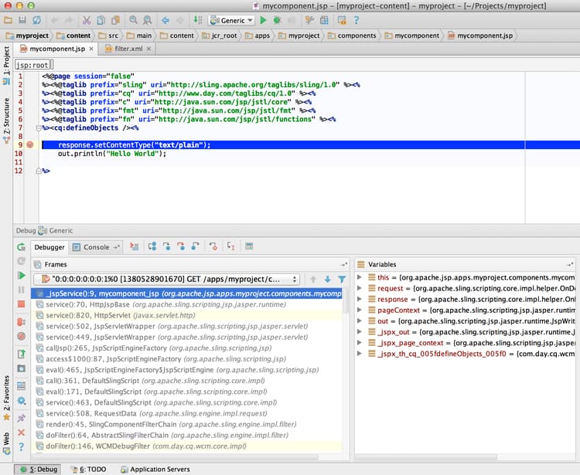
Task: Switch to the filter.xml editor tab
Action: point(129,49)
